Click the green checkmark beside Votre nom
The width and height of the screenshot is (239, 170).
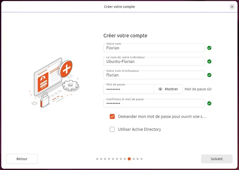pyautogui.click(x=209, y=48)
